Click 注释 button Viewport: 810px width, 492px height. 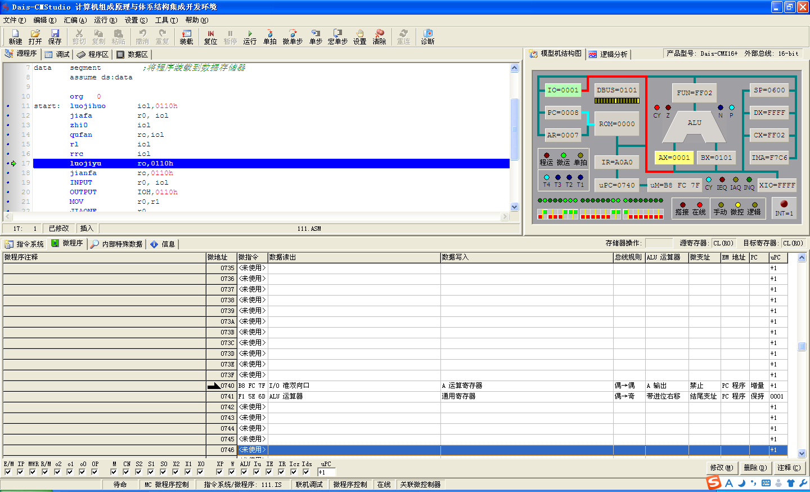tap(789, 468)
